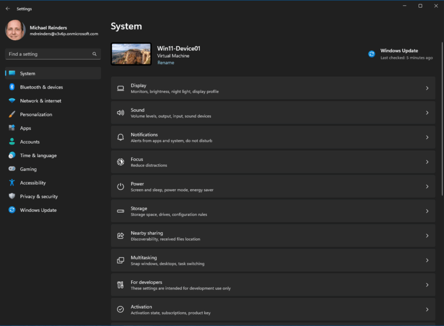The height and width of the screenshot is (326, 444).
Task: Click 'Snap windows, desktops, task switching' text
Action: pyautogui.click(x=168, y=264)
